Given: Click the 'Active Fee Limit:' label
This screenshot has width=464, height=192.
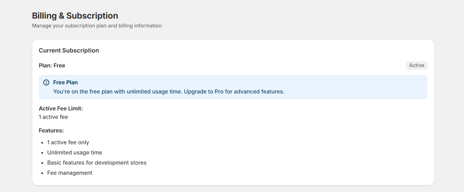Looking at the screenshot, I should coord(61,108).
